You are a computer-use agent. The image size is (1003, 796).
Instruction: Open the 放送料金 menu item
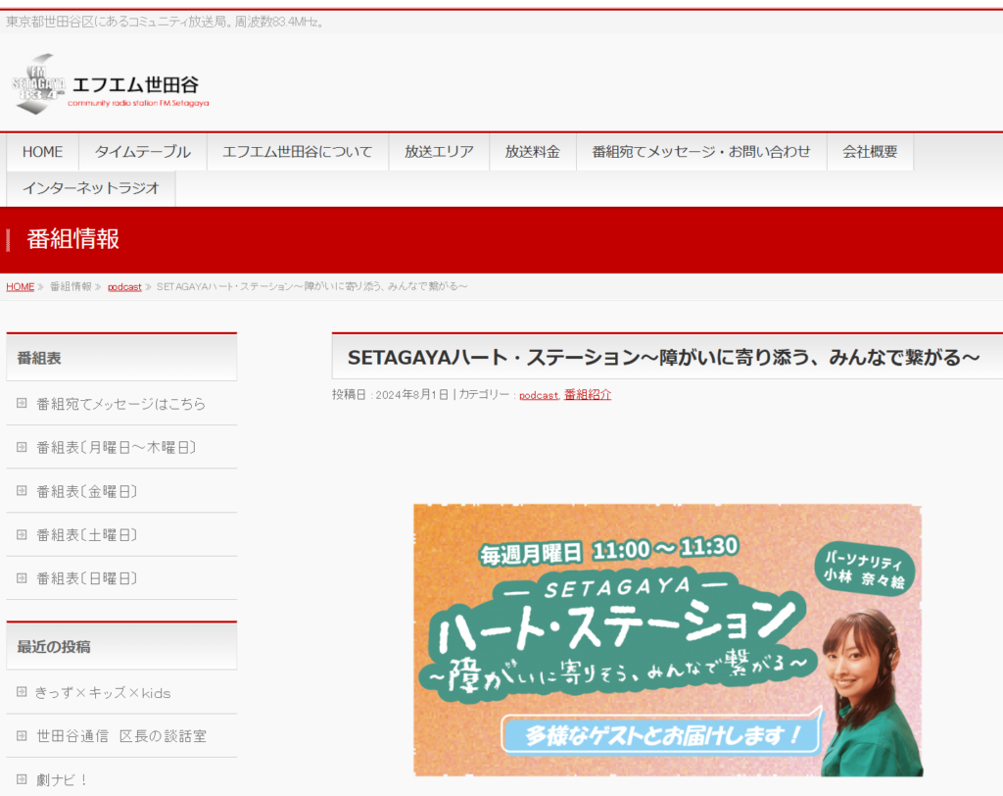(x=532, y=152)
